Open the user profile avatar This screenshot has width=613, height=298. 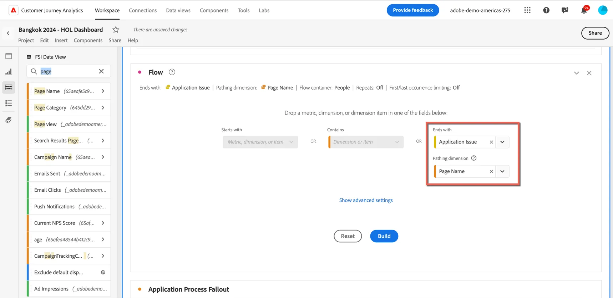[x=603, y=10]
